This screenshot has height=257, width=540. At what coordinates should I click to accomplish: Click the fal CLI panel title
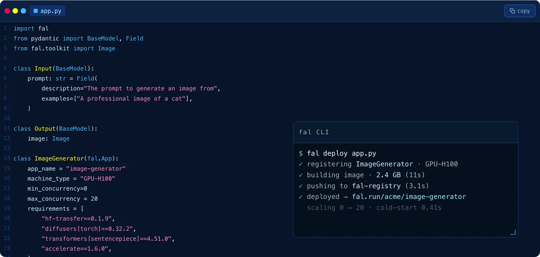click(x=314, y=132)
